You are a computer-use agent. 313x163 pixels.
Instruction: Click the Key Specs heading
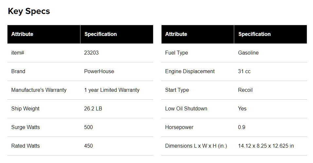(29, 11)
